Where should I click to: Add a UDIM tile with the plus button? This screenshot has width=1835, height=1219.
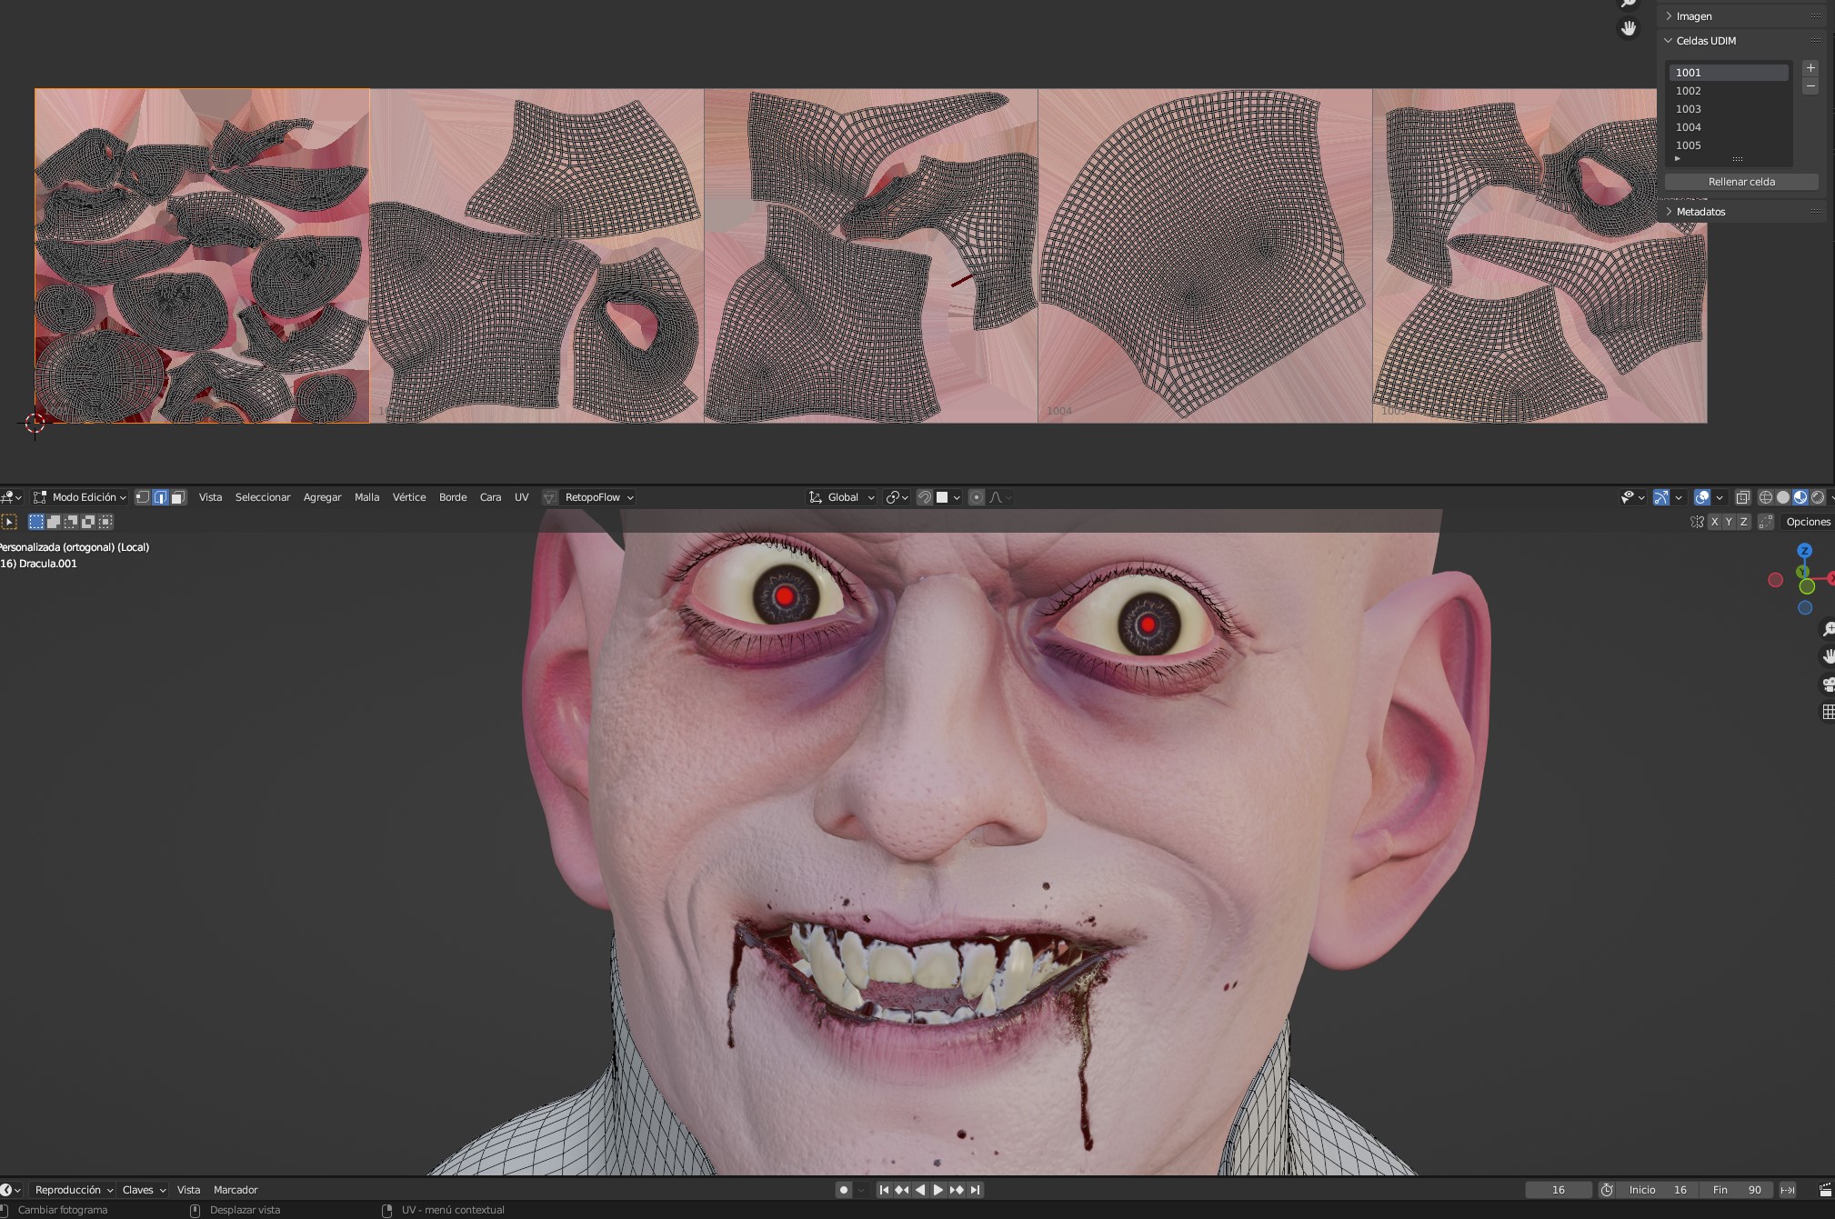pyautogui.click(x=1810, y=68)
